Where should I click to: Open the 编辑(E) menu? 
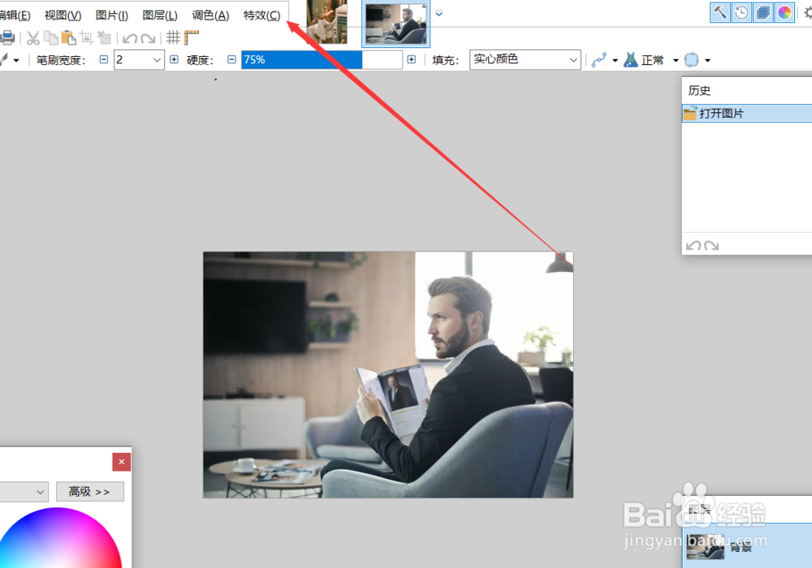(15, 15)
